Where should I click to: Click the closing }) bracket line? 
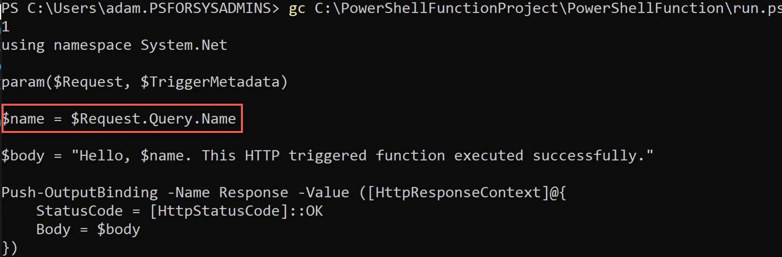(x=10, y=248)
